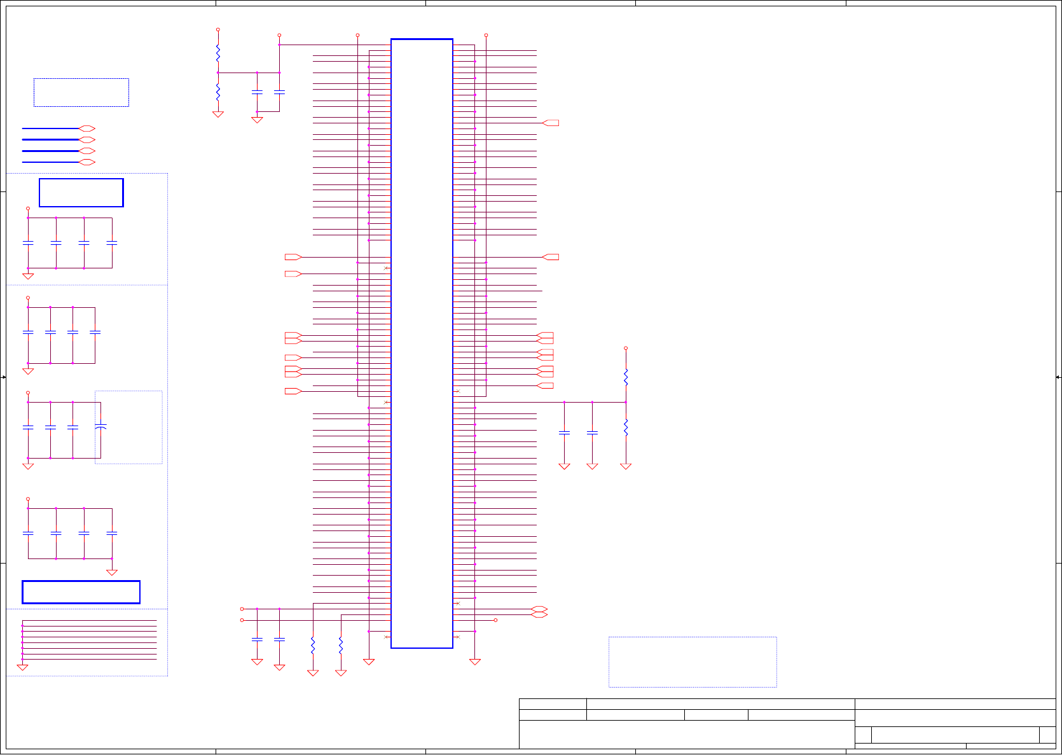1062x755 pixels.
Task: Select the lower resistor of the top-left divider
Action: coord(218,92)
